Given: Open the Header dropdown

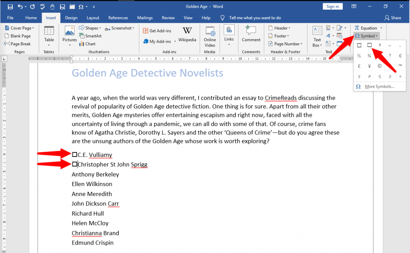Looking at the screenshot, I should (279, 28).
